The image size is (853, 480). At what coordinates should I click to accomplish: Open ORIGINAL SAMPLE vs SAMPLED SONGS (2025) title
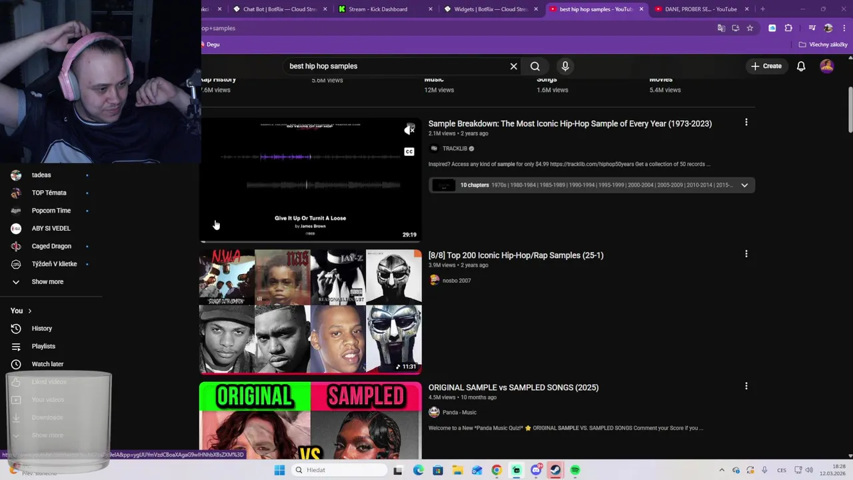[x=513, y=387]
